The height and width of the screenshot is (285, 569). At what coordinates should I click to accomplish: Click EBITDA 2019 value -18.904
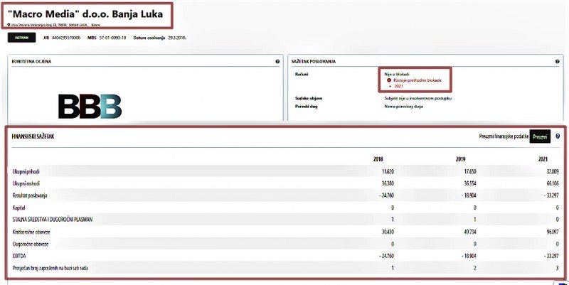468,256
